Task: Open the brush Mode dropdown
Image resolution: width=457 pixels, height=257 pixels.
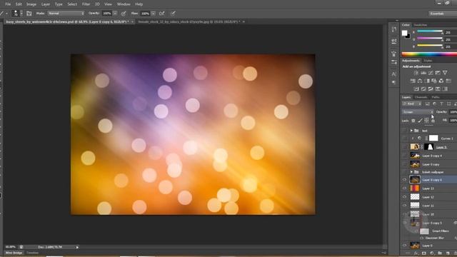Action: coord(66,14)
